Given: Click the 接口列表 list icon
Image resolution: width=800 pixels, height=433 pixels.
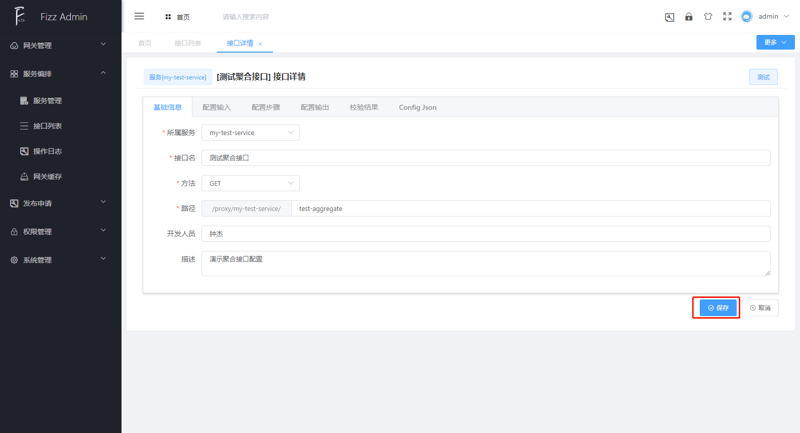Looking at the screenshot, I should point(24,126).
